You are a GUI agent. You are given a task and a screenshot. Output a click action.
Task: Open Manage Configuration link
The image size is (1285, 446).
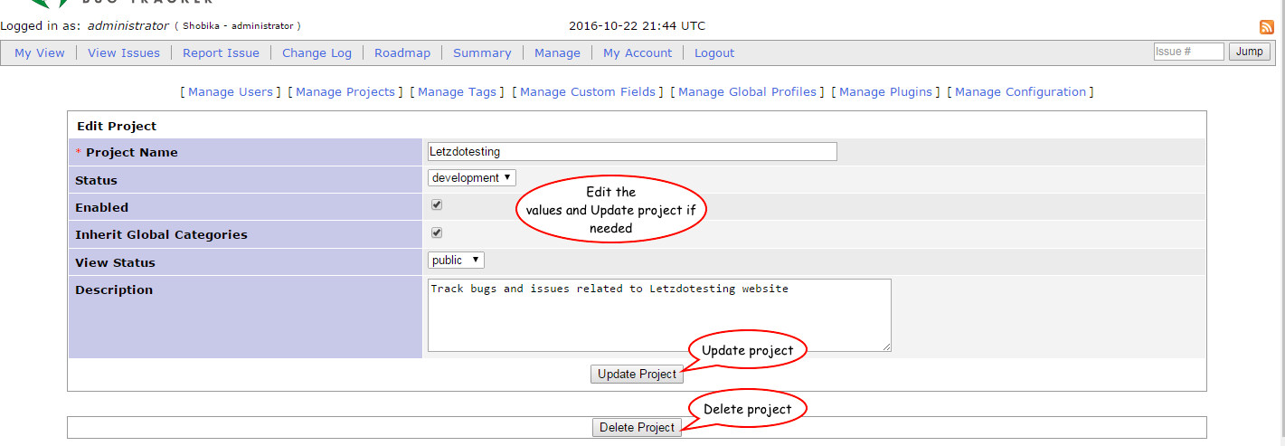click(1020, 91)
